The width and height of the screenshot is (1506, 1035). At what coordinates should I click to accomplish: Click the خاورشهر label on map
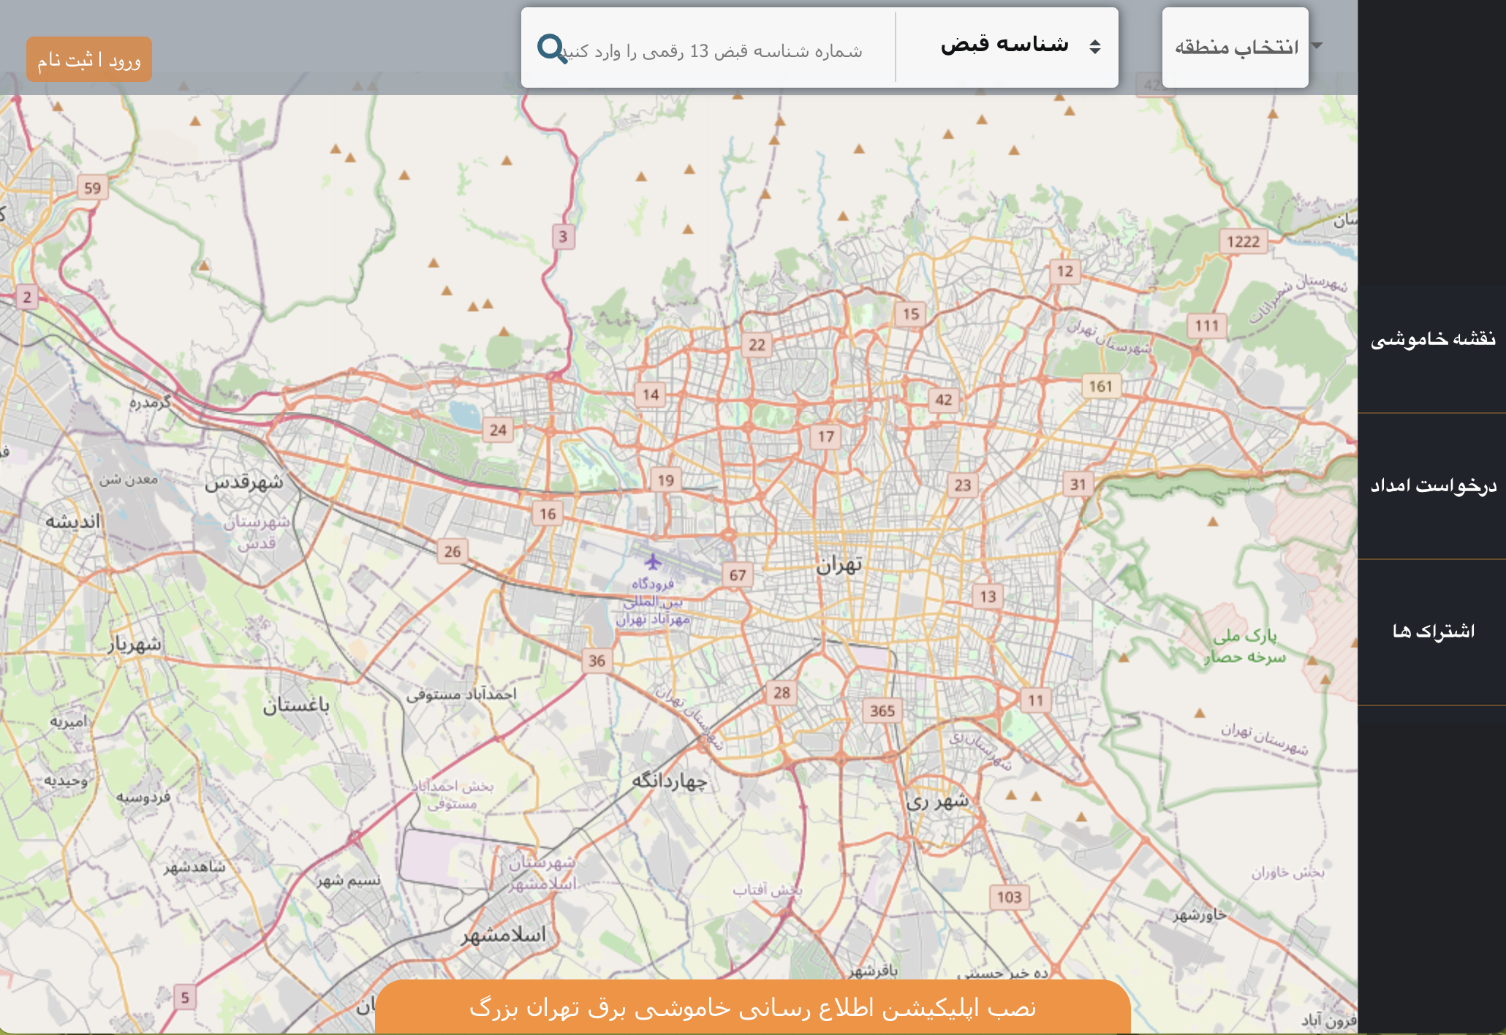(x=1200, y=914)
